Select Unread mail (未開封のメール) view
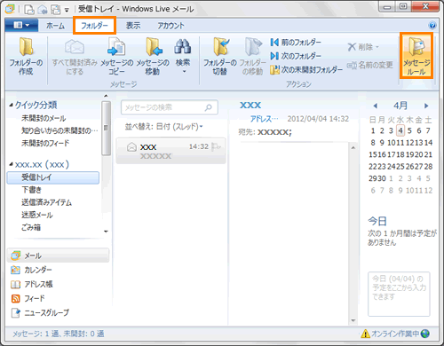444x346 pixels. [44, 118]
